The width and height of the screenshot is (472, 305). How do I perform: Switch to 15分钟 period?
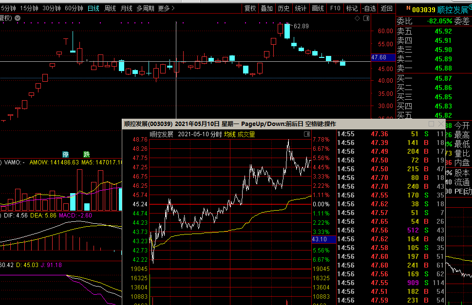[29, 8]
